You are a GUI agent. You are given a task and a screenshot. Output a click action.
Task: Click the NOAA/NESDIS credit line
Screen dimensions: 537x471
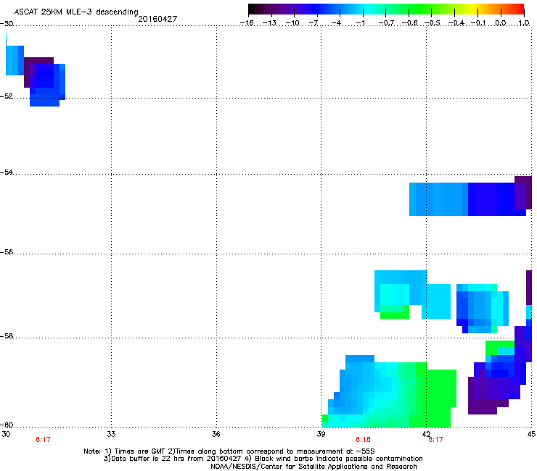point(313,467)
